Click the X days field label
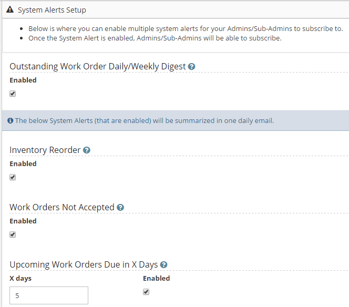The height and width of the screenshot is (307, 349). click(20, 279)
